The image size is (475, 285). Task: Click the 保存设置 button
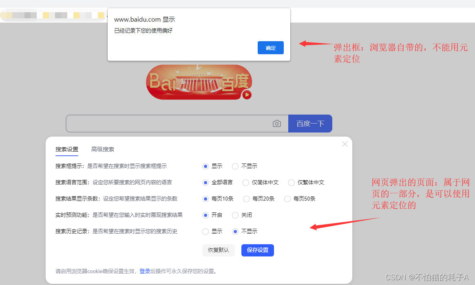click(258, 250)
